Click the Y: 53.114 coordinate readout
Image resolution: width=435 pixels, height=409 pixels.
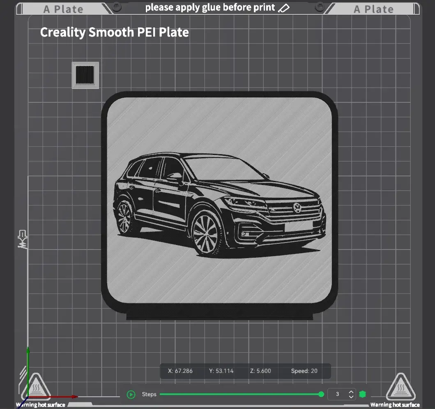tap(221, 371)
